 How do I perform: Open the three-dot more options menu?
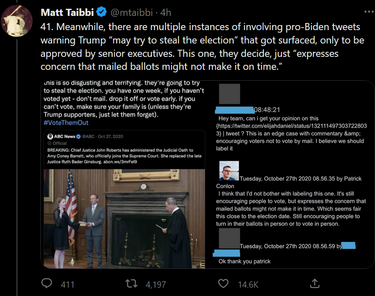368,12
